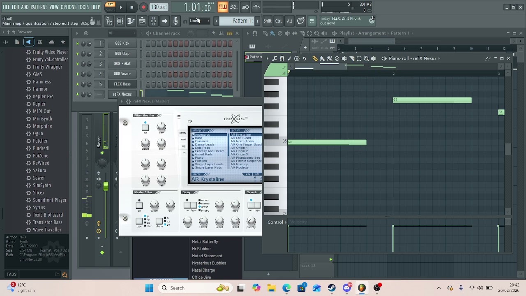Click the plus button next to Pattern 1
This screenshot has width=526, height=296.
point(257,21)
